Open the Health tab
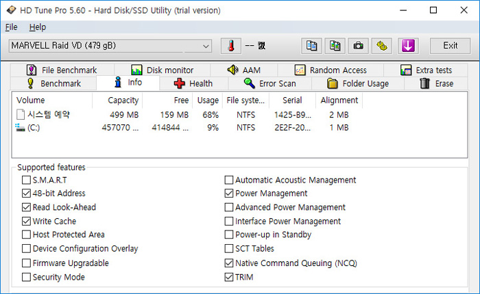This screenshot has height=294, width=480. [193, 83]
